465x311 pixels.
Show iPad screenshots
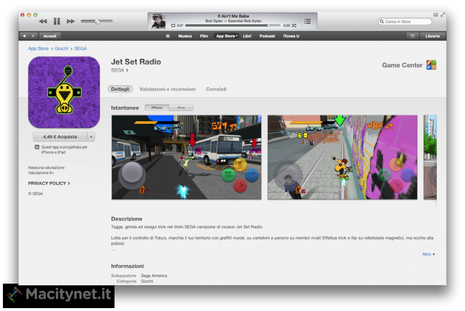(181, 108)
